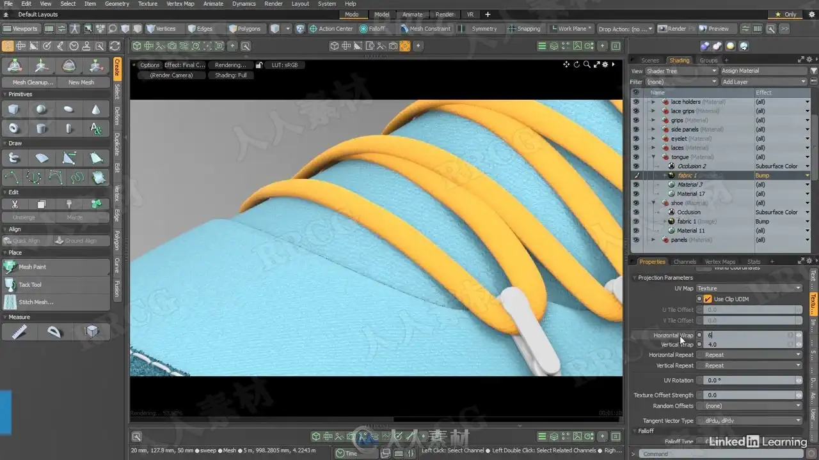
Task: Hide the eyelet material layer
Action: pyautogui.click(x=636, y=139)
